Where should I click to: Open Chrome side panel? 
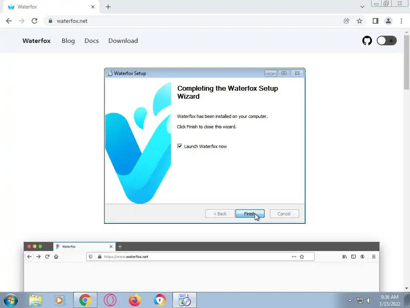[376, 21]
